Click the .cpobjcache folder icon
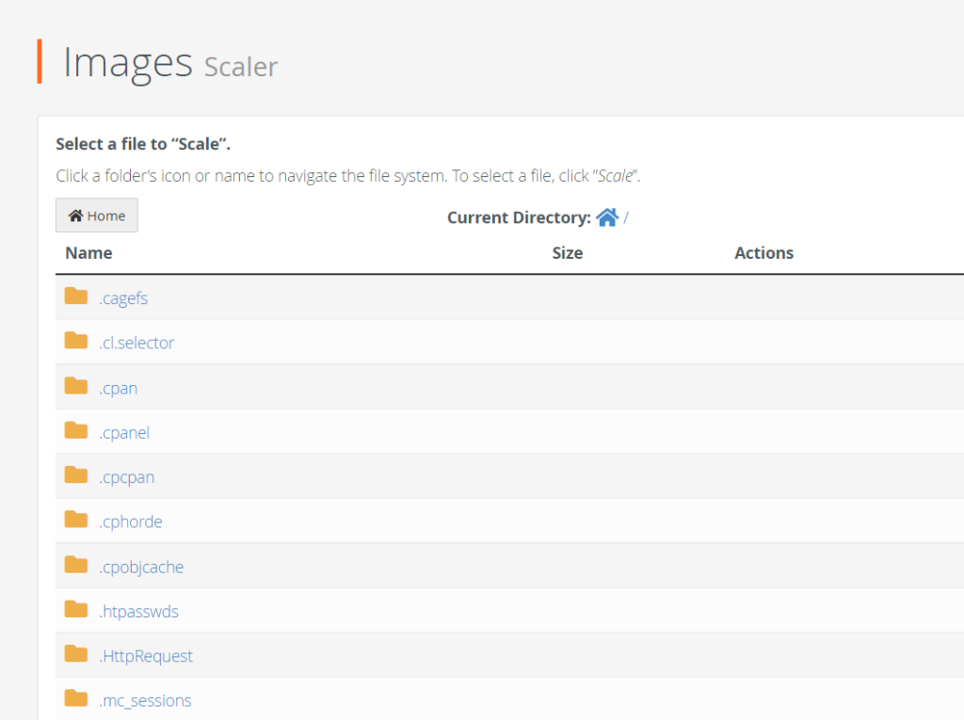Image resolution: width=964 pixels, height=720 pixels. [x=75, y=566]
